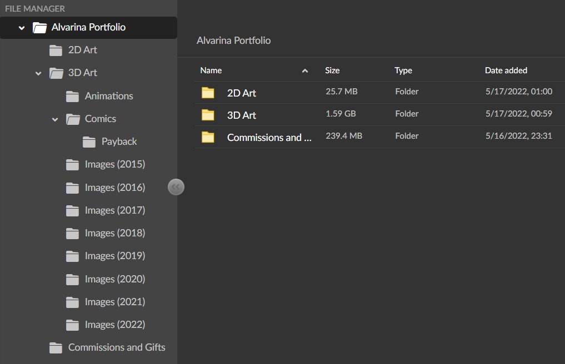Viewport: 565px width, 364px height.
Task: Toggle Name column sort arrow
Action: [305, 70]
